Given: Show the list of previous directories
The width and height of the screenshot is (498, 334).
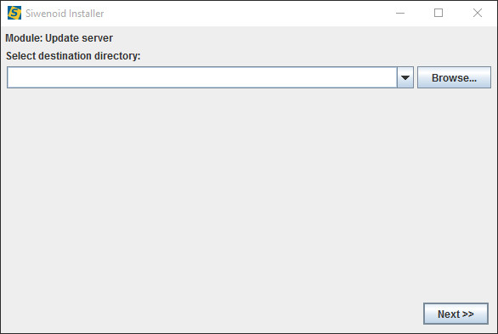Looking at the screenshot, I should tap(405, 77).
